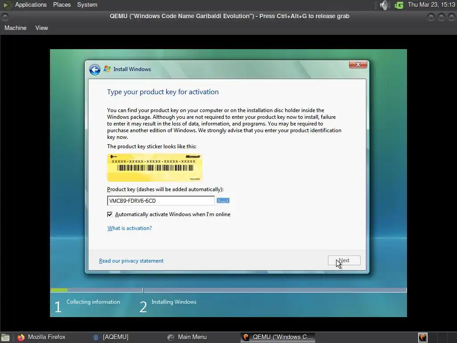
Task: Open the on-screen keyboard icon beside product key
Action: tap(223, 201)
